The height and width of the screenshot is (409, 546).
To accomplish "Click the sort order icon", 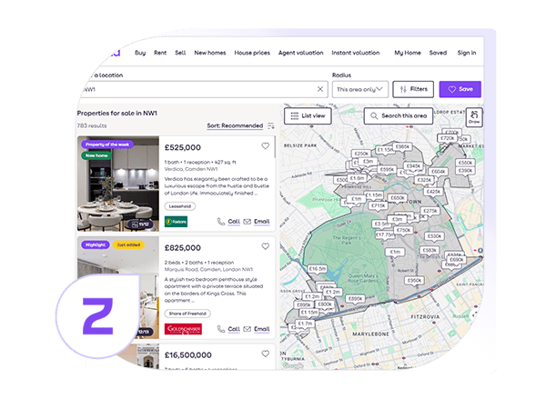I will point(271,125).
